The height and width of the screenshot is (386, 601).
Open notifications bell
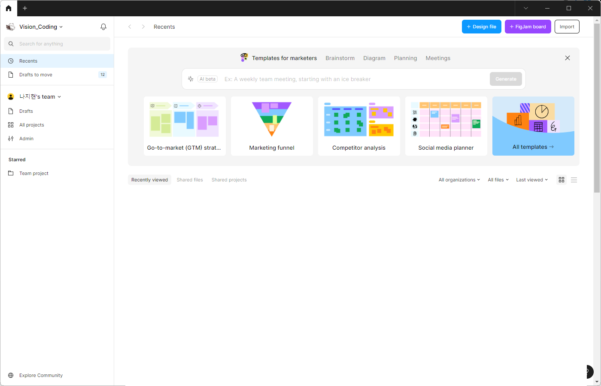(x=103, y=27)
